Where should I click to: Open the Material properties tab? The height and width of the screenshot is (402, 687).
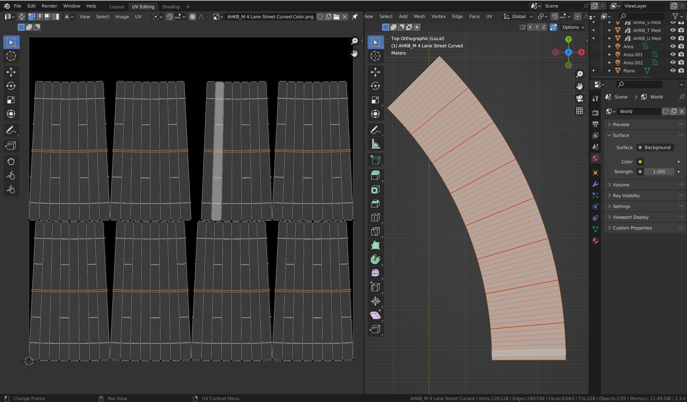(595, 241)
